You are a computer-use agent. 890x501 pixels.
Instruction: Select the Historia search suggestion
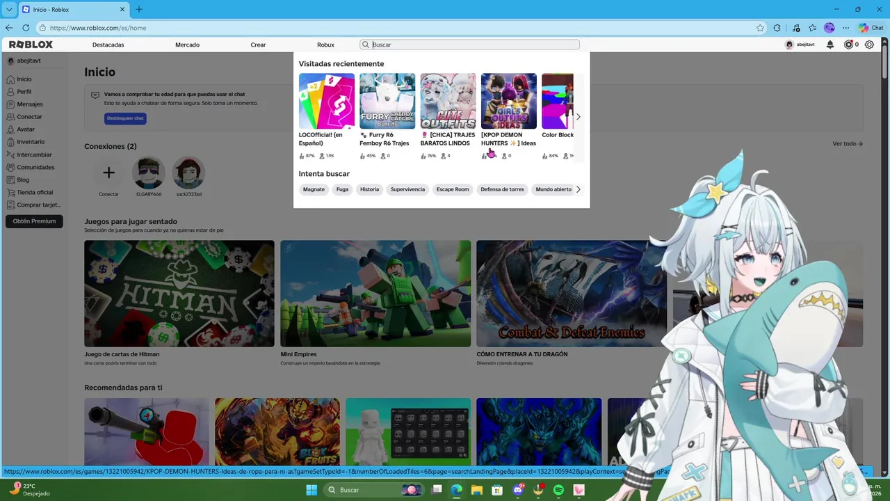[x=369, y=189]
